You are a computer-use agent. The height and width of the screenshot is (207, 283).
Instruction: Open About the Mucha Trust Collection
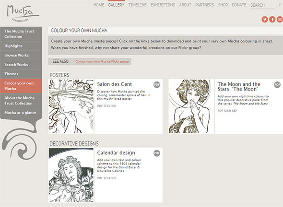click(x=21, y=101)
